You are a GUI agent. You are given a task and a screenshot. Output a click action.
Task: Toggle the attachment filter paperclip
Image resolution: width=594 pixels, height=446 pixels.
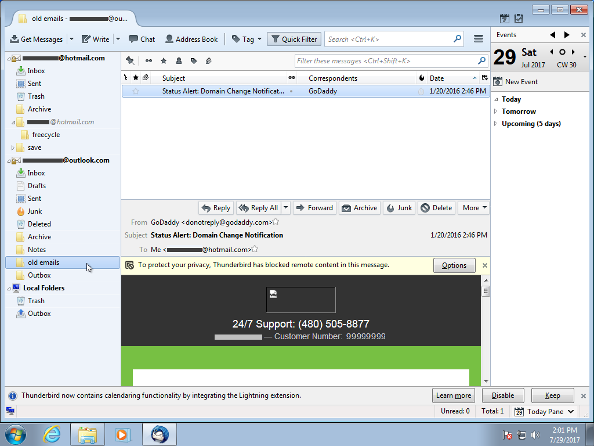click(x=208, y=60)
